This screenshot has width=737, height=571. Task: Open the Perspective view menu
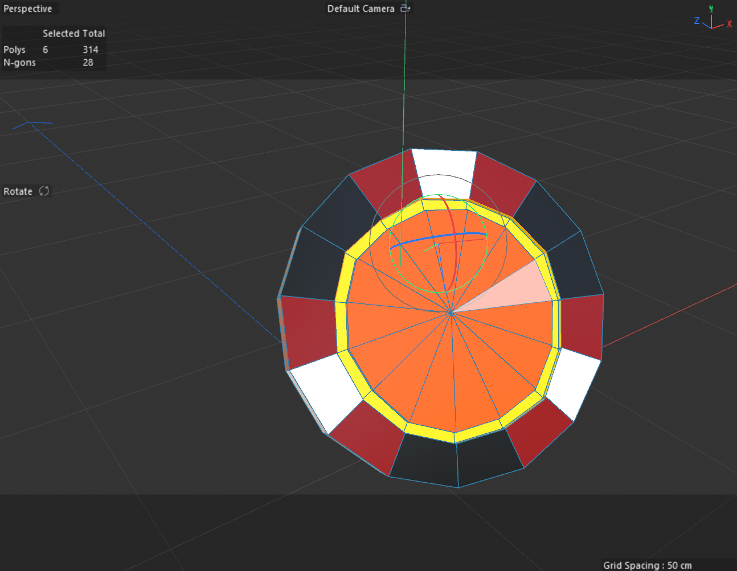(x=28, y=9)
